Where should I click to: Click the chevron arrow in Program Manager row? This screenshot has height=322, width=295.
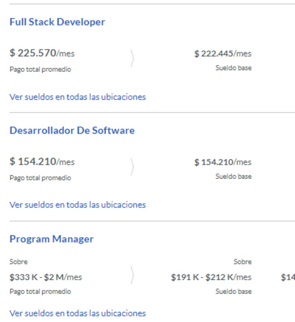coord(132,276)
